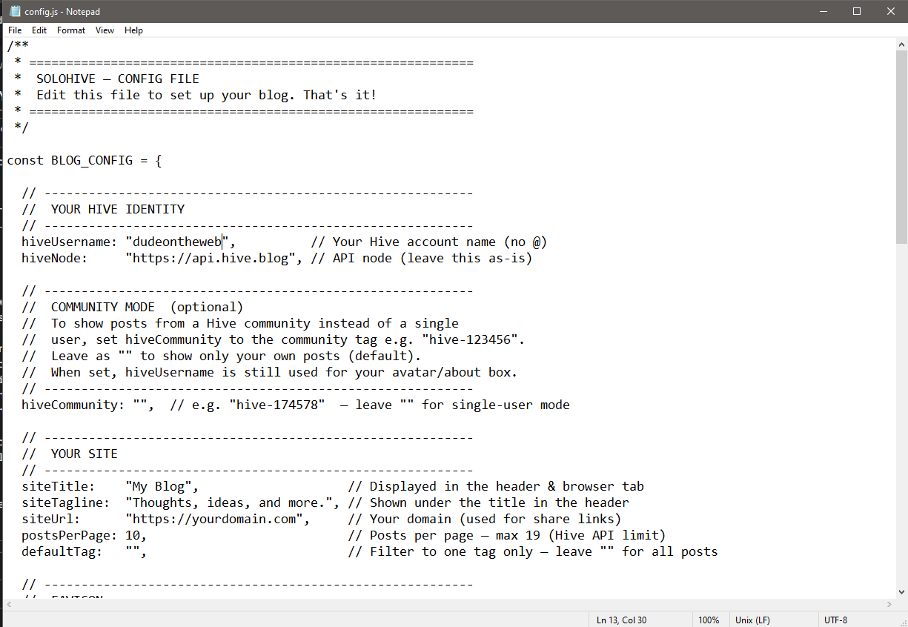Click the UTF-8 encoding status entry

click(x=835, y=620)
